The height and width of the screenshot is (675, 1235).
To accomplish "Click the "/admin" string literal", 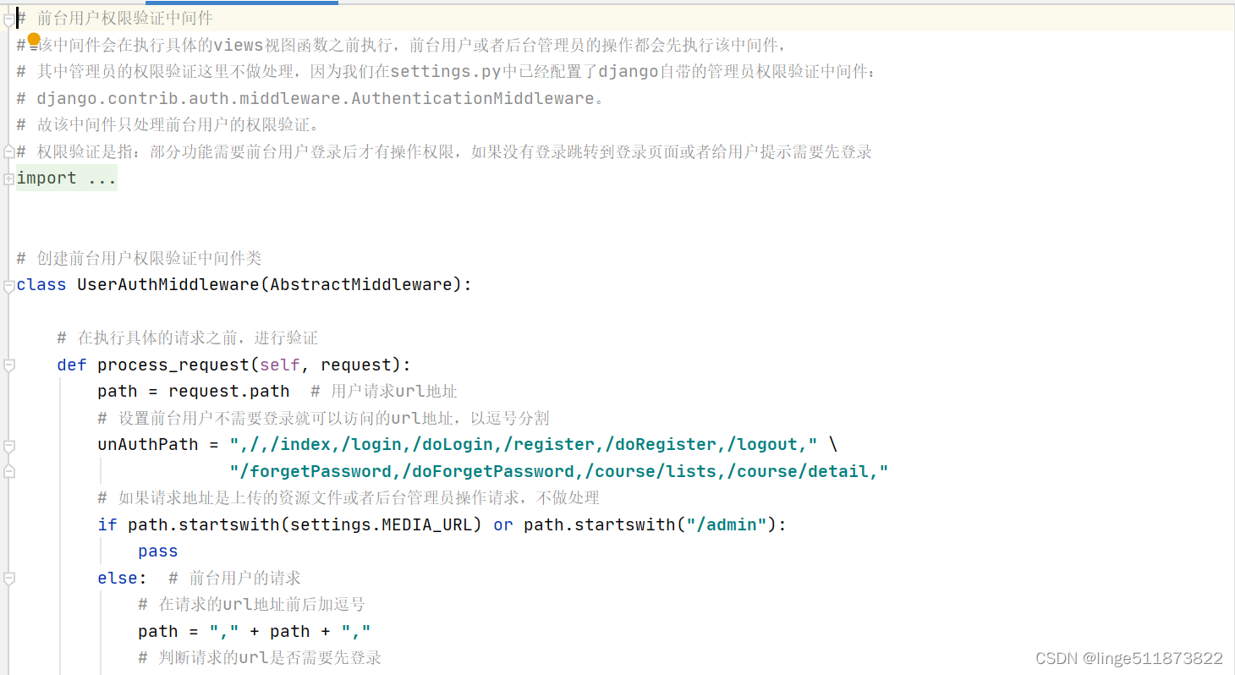I will [x=727, y=525].
